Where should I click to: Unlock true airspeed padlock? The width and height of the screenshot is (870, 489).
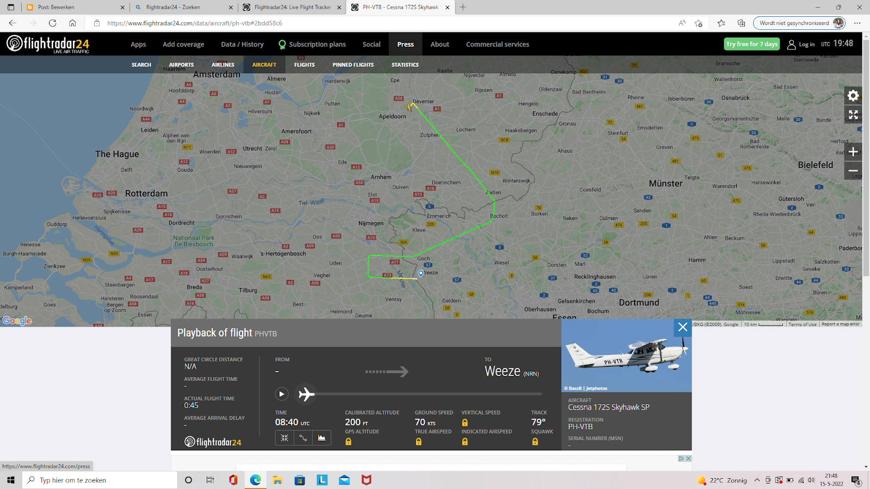pos(419,442)
